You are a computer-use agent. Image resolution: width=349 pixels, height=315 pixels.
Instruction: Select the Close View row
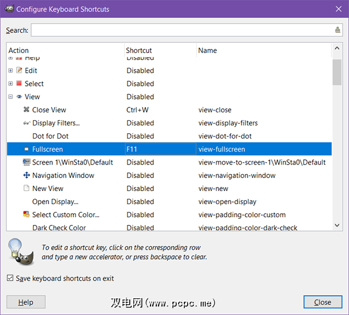(169, 110)
